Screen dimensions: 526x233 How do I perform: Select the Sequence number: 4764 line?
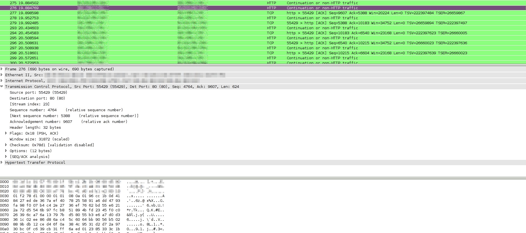66,110
